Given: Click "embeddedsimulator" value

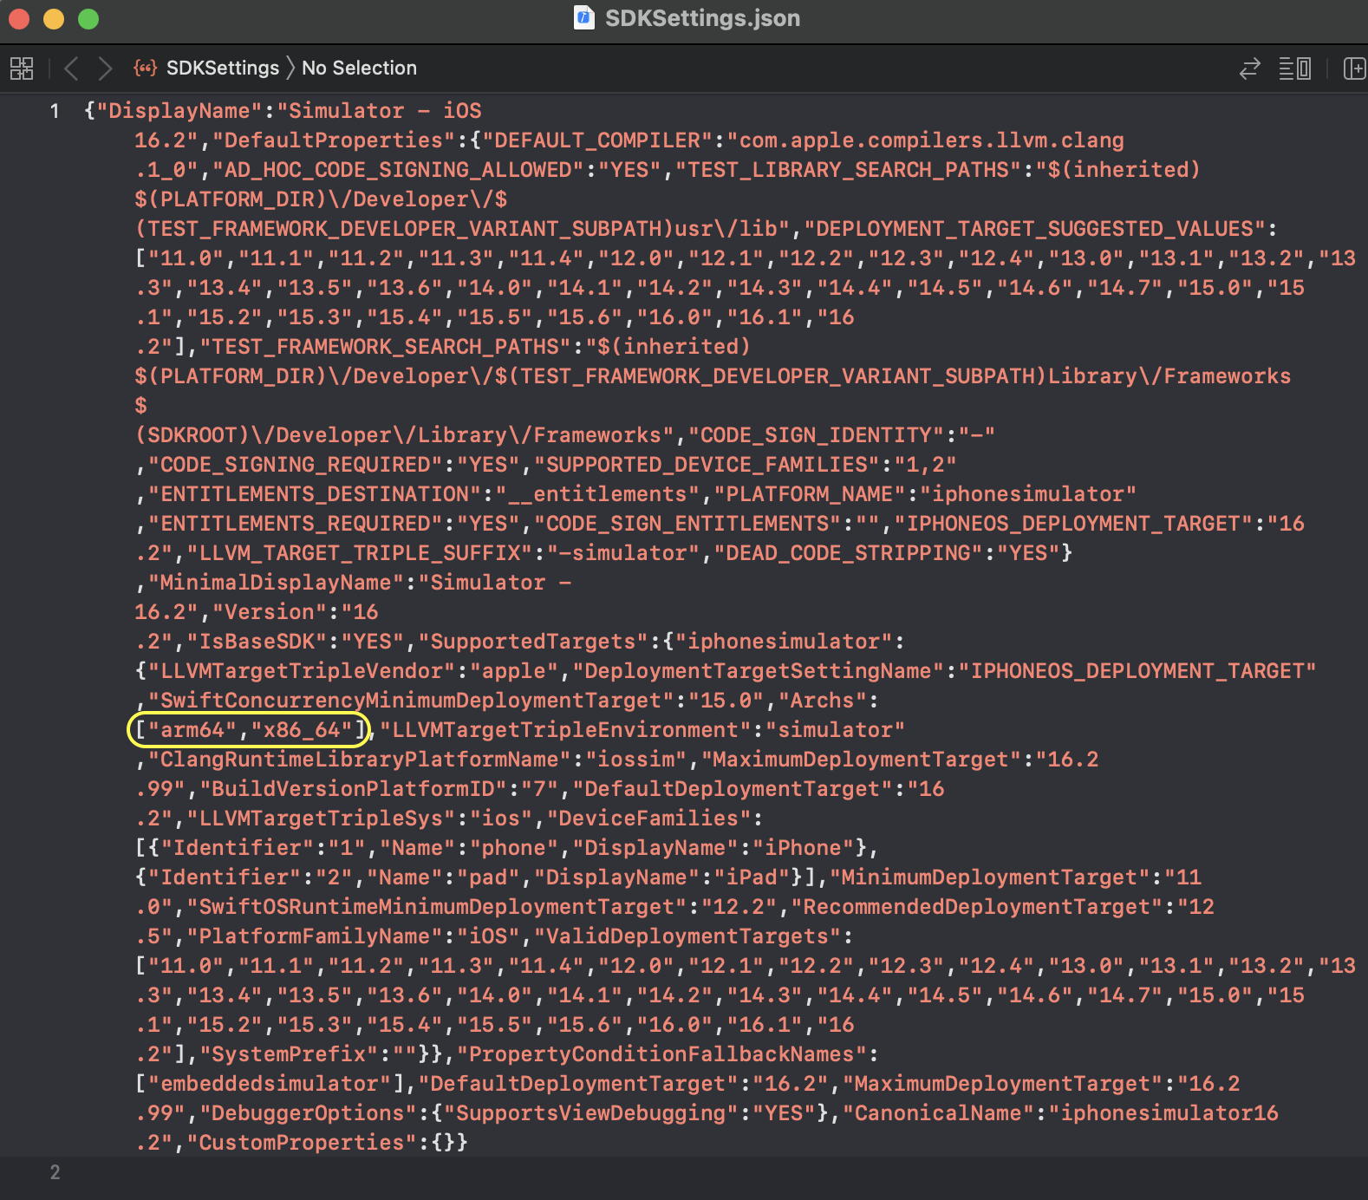Looking at the screenshot, I should 270,1084.
